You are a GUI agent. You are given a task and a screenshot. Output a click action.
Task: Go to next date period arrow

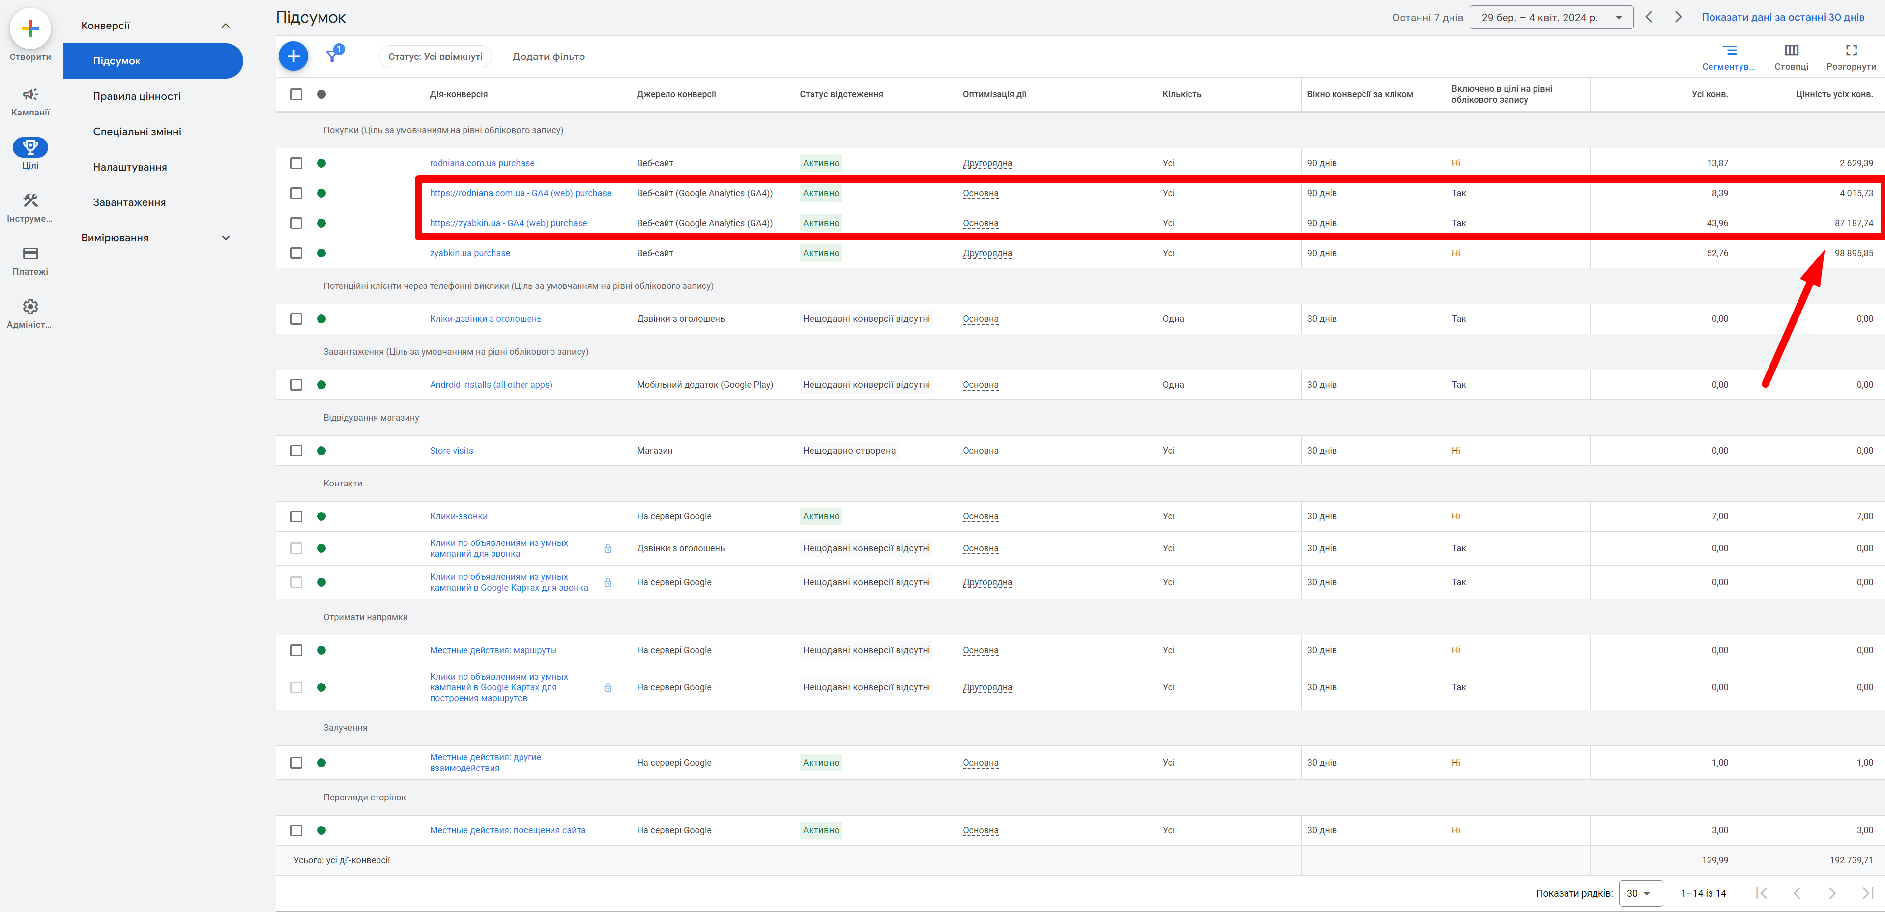[x=1678, y=17]
